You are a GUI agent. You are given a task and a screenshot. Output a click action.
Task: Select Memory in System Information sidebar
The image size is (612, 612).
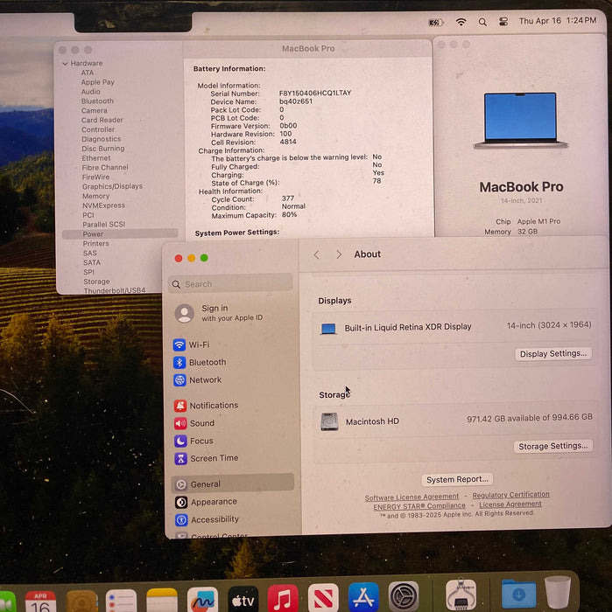95,196
